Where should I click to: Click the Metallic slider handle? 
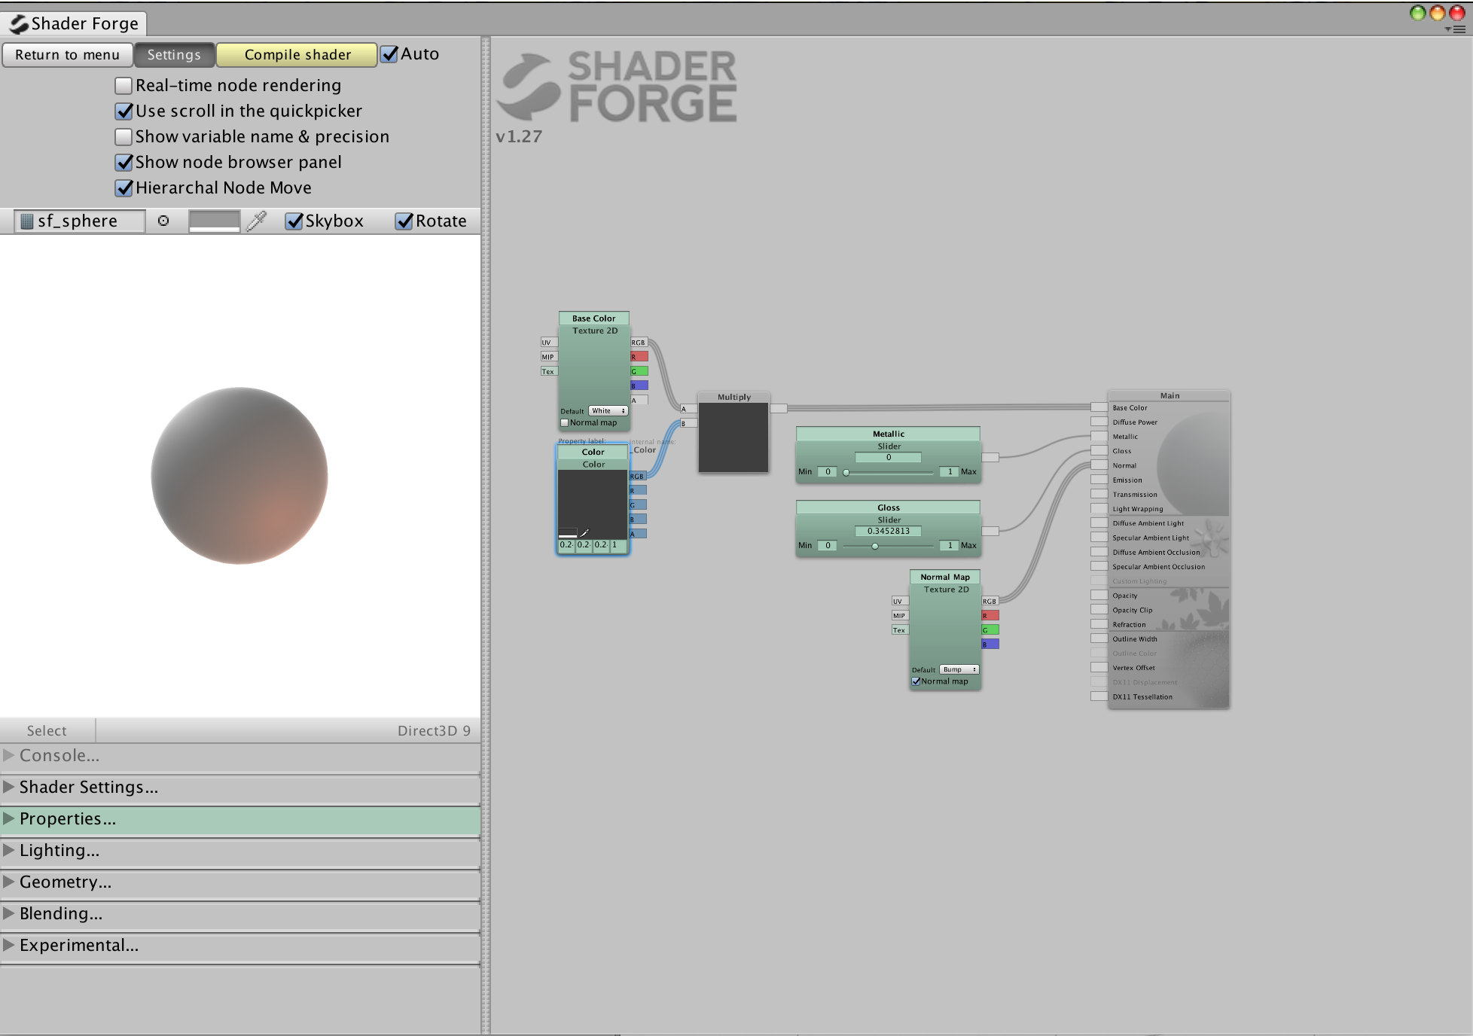[846, 473]
